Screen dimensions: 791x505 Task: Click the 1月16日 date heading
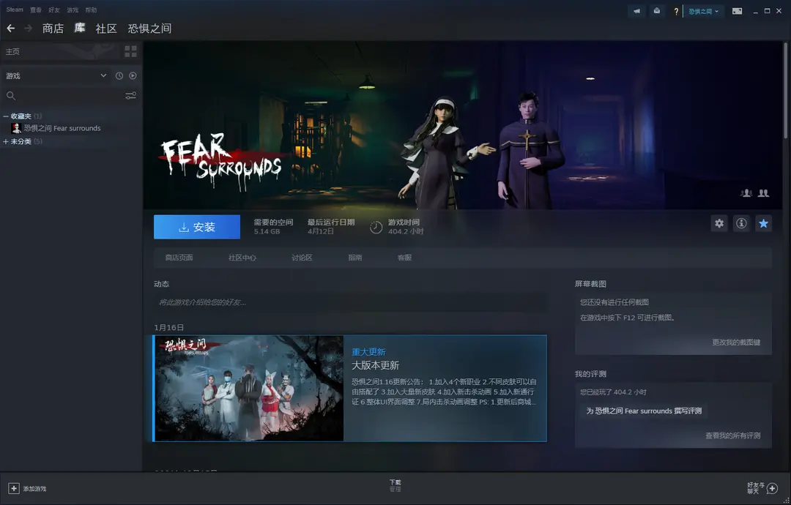(169, 328)
